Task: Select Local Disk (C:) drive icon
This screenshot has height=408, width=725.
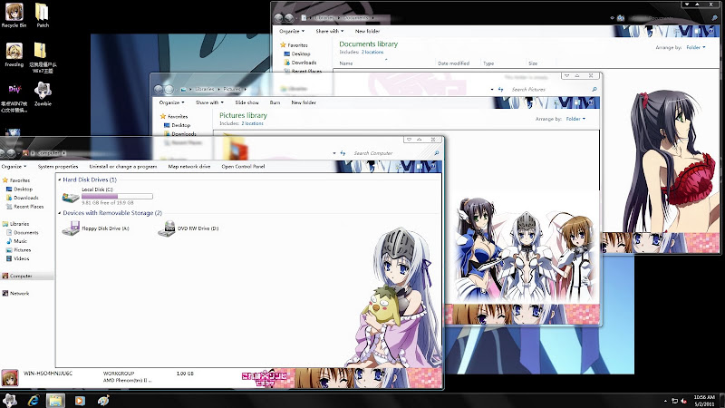Action: pyautogui.click(x=71, y=197)
